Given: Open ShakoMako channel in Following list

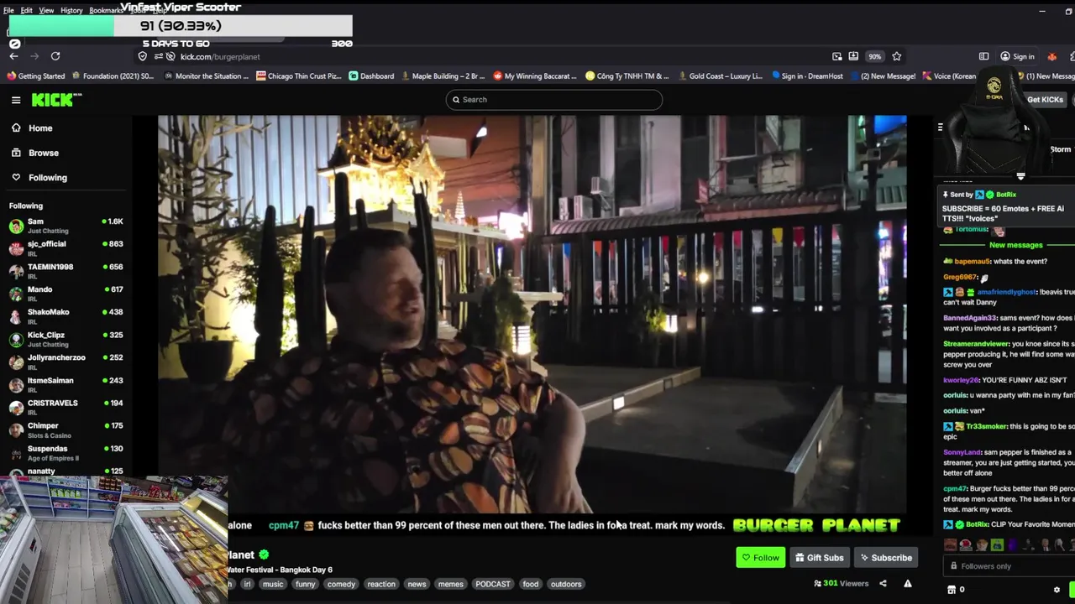Looking at the screenshot, I should pyautogui.click(x=66, y=316).
